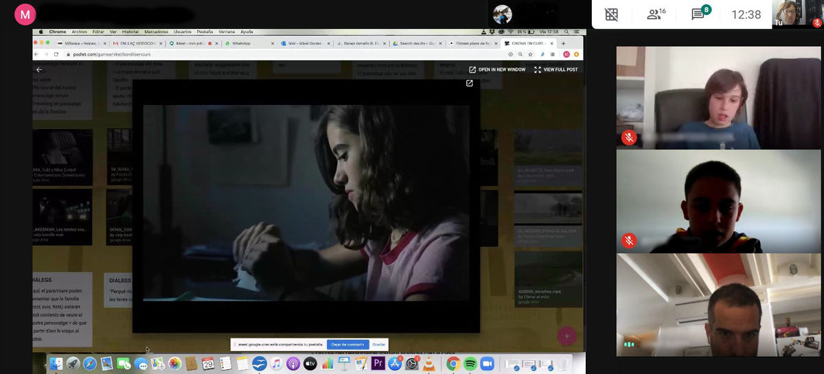Open Calendar from the Dock

click(208, 364)
